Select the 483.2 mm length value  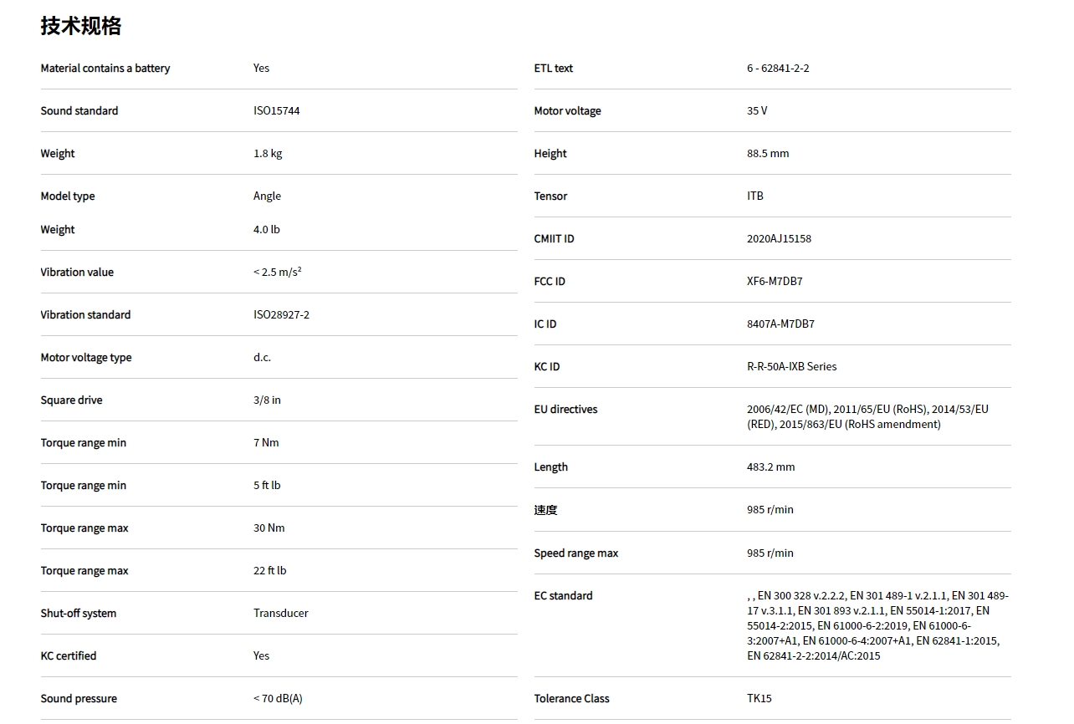click(x=770, y=467)
